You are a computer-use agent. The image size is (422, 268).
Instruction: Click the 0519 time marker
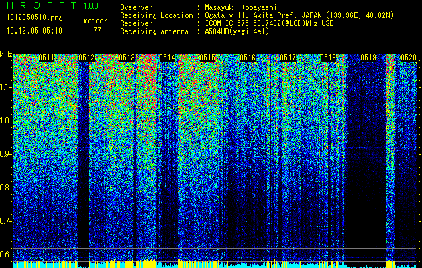point(368,58)
